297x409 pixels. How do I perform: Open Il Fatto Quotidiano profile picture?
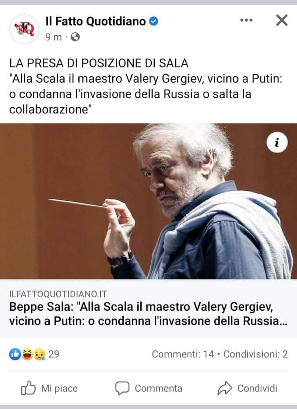(24, 29)
